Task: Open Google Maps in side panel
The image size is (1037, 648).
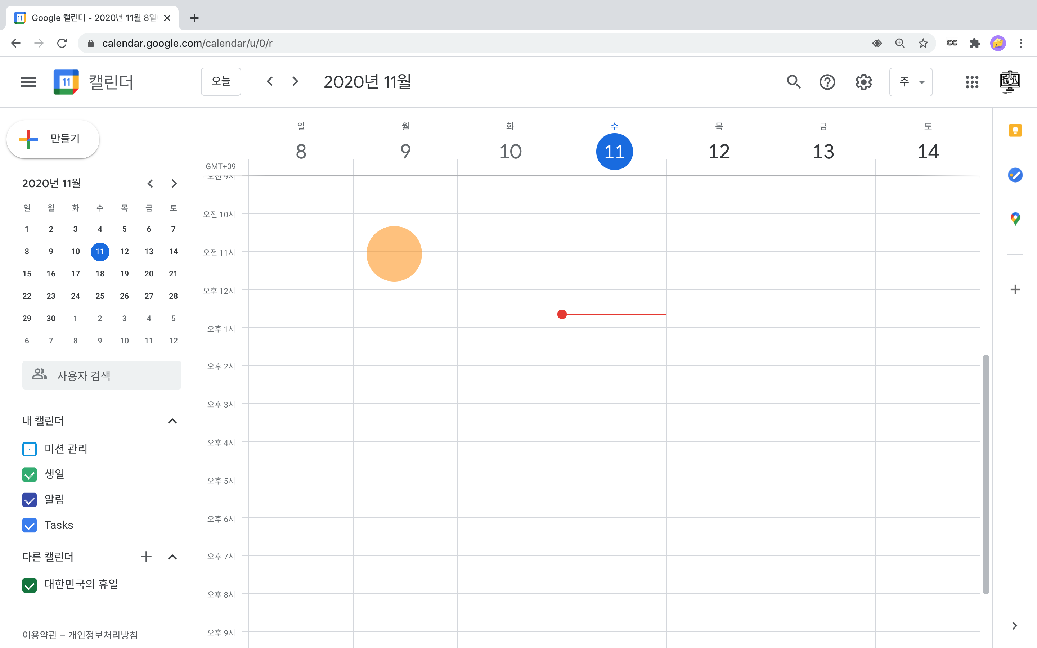Action: tap(1015, 219)
